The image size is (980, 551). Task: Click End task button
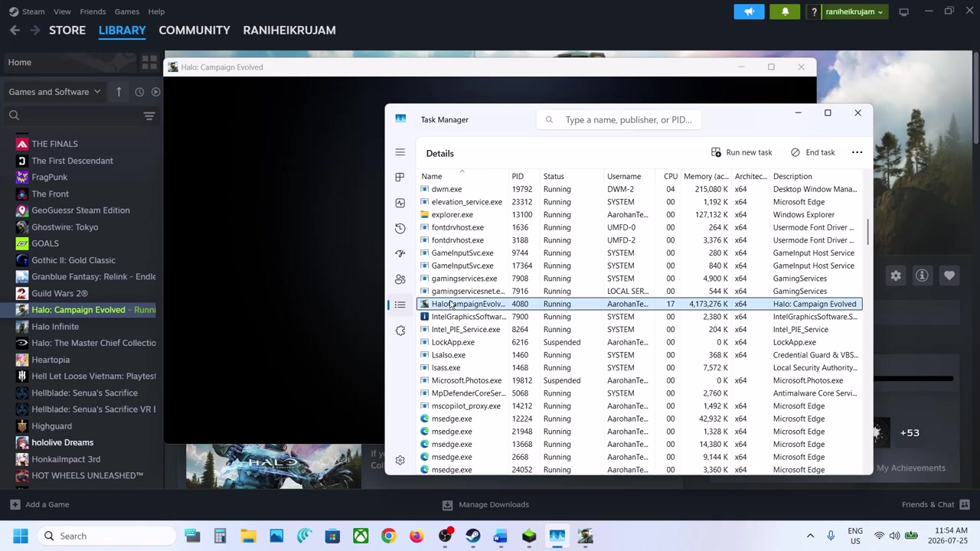click(813, 152)
